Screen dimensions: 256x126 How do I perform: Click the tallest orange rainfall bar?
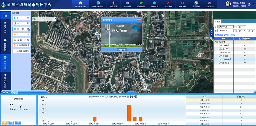[x=129, y=113]
